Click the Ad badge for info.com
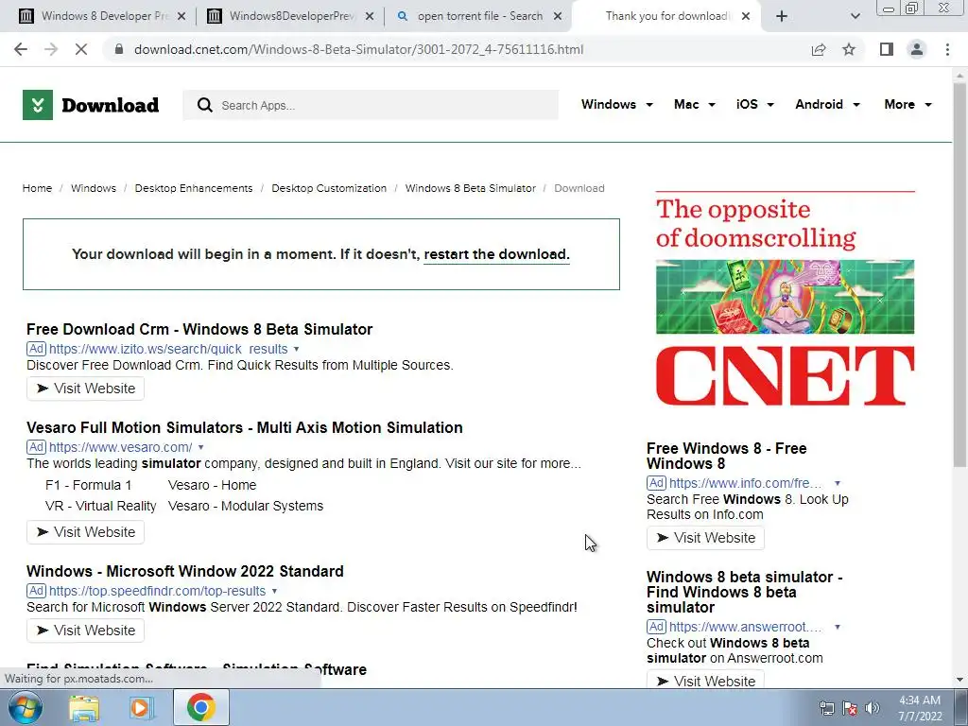This screenshot has height=726, width=968. [656, 483]
